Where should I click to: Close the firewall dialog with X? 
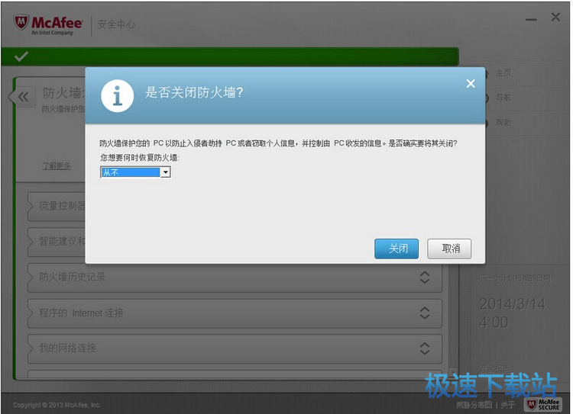[471, 84]
